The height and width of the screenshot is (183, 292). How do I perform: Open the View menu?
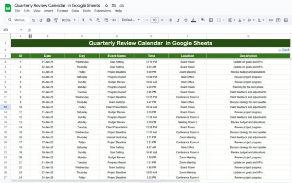36,11
